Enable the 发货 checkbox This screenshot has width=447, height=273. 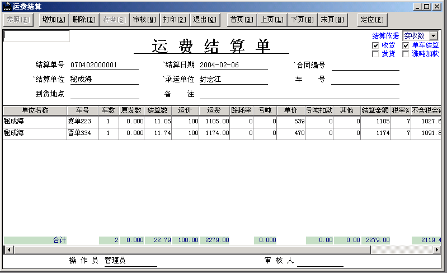(x=376, y=54)
